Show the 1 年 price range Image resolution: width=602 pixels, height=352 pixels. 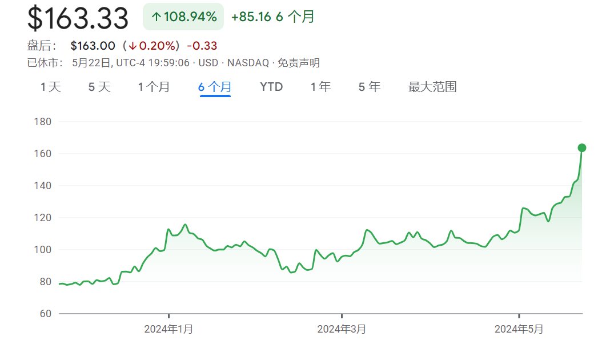pyautogui.click(x=320, y=87)
